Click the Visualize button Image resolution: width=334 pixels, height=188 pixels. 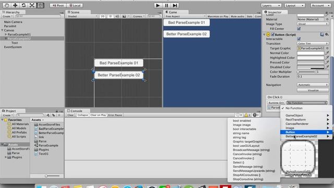313,90
